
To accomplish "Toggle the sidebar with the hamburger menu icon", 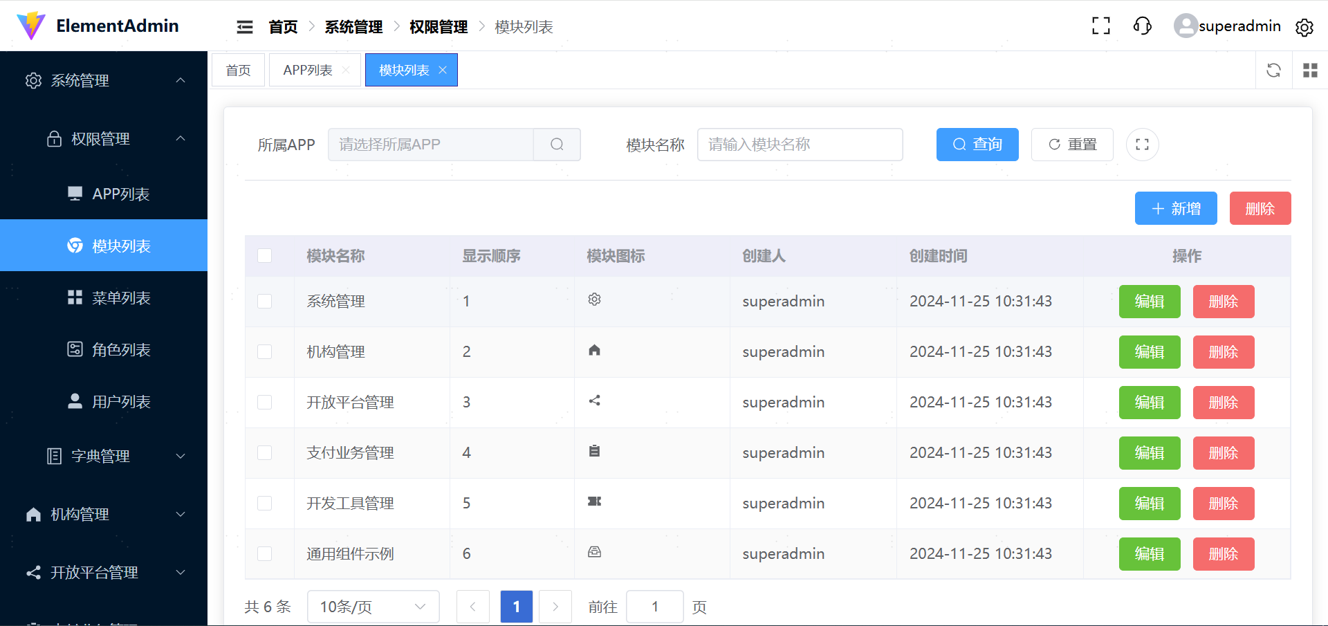I will click(245, 27).
